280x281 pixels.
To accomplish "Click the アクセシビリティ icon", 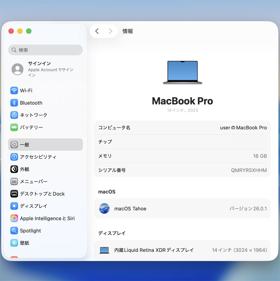I will [14, 157].
